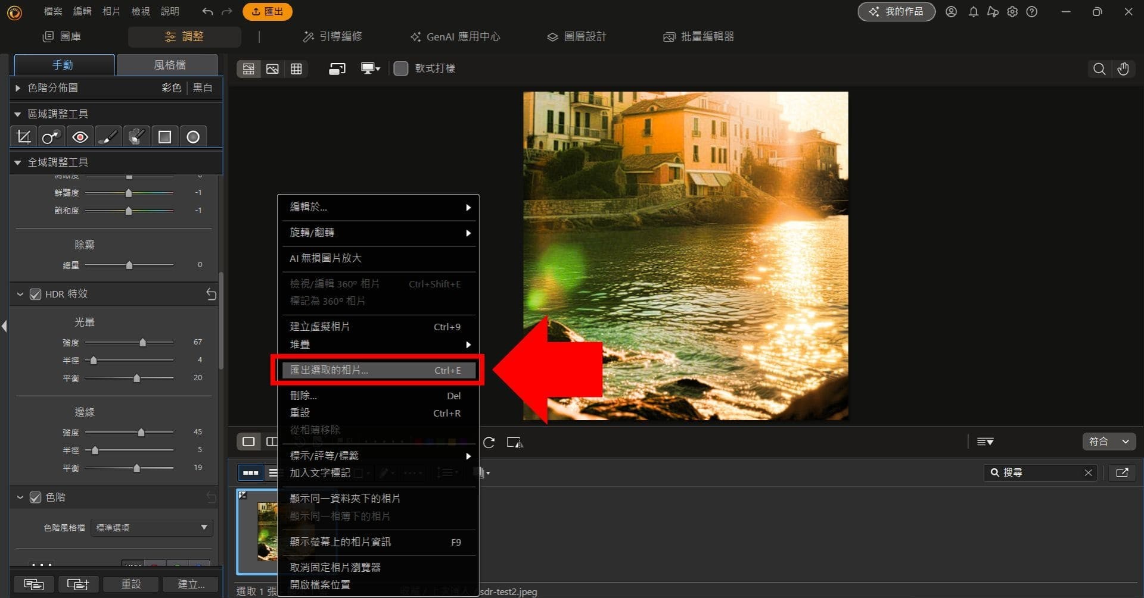Select the Red-eye removal tool
This screenshot has width=1144, height=598.
tap(79, 136)
